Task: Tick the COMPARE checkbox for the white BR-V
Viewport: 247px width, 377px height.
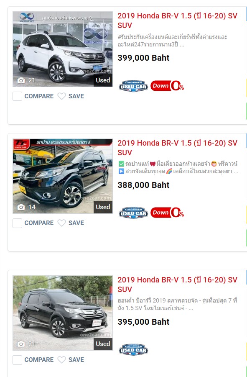Action: [x=17, y=96]
